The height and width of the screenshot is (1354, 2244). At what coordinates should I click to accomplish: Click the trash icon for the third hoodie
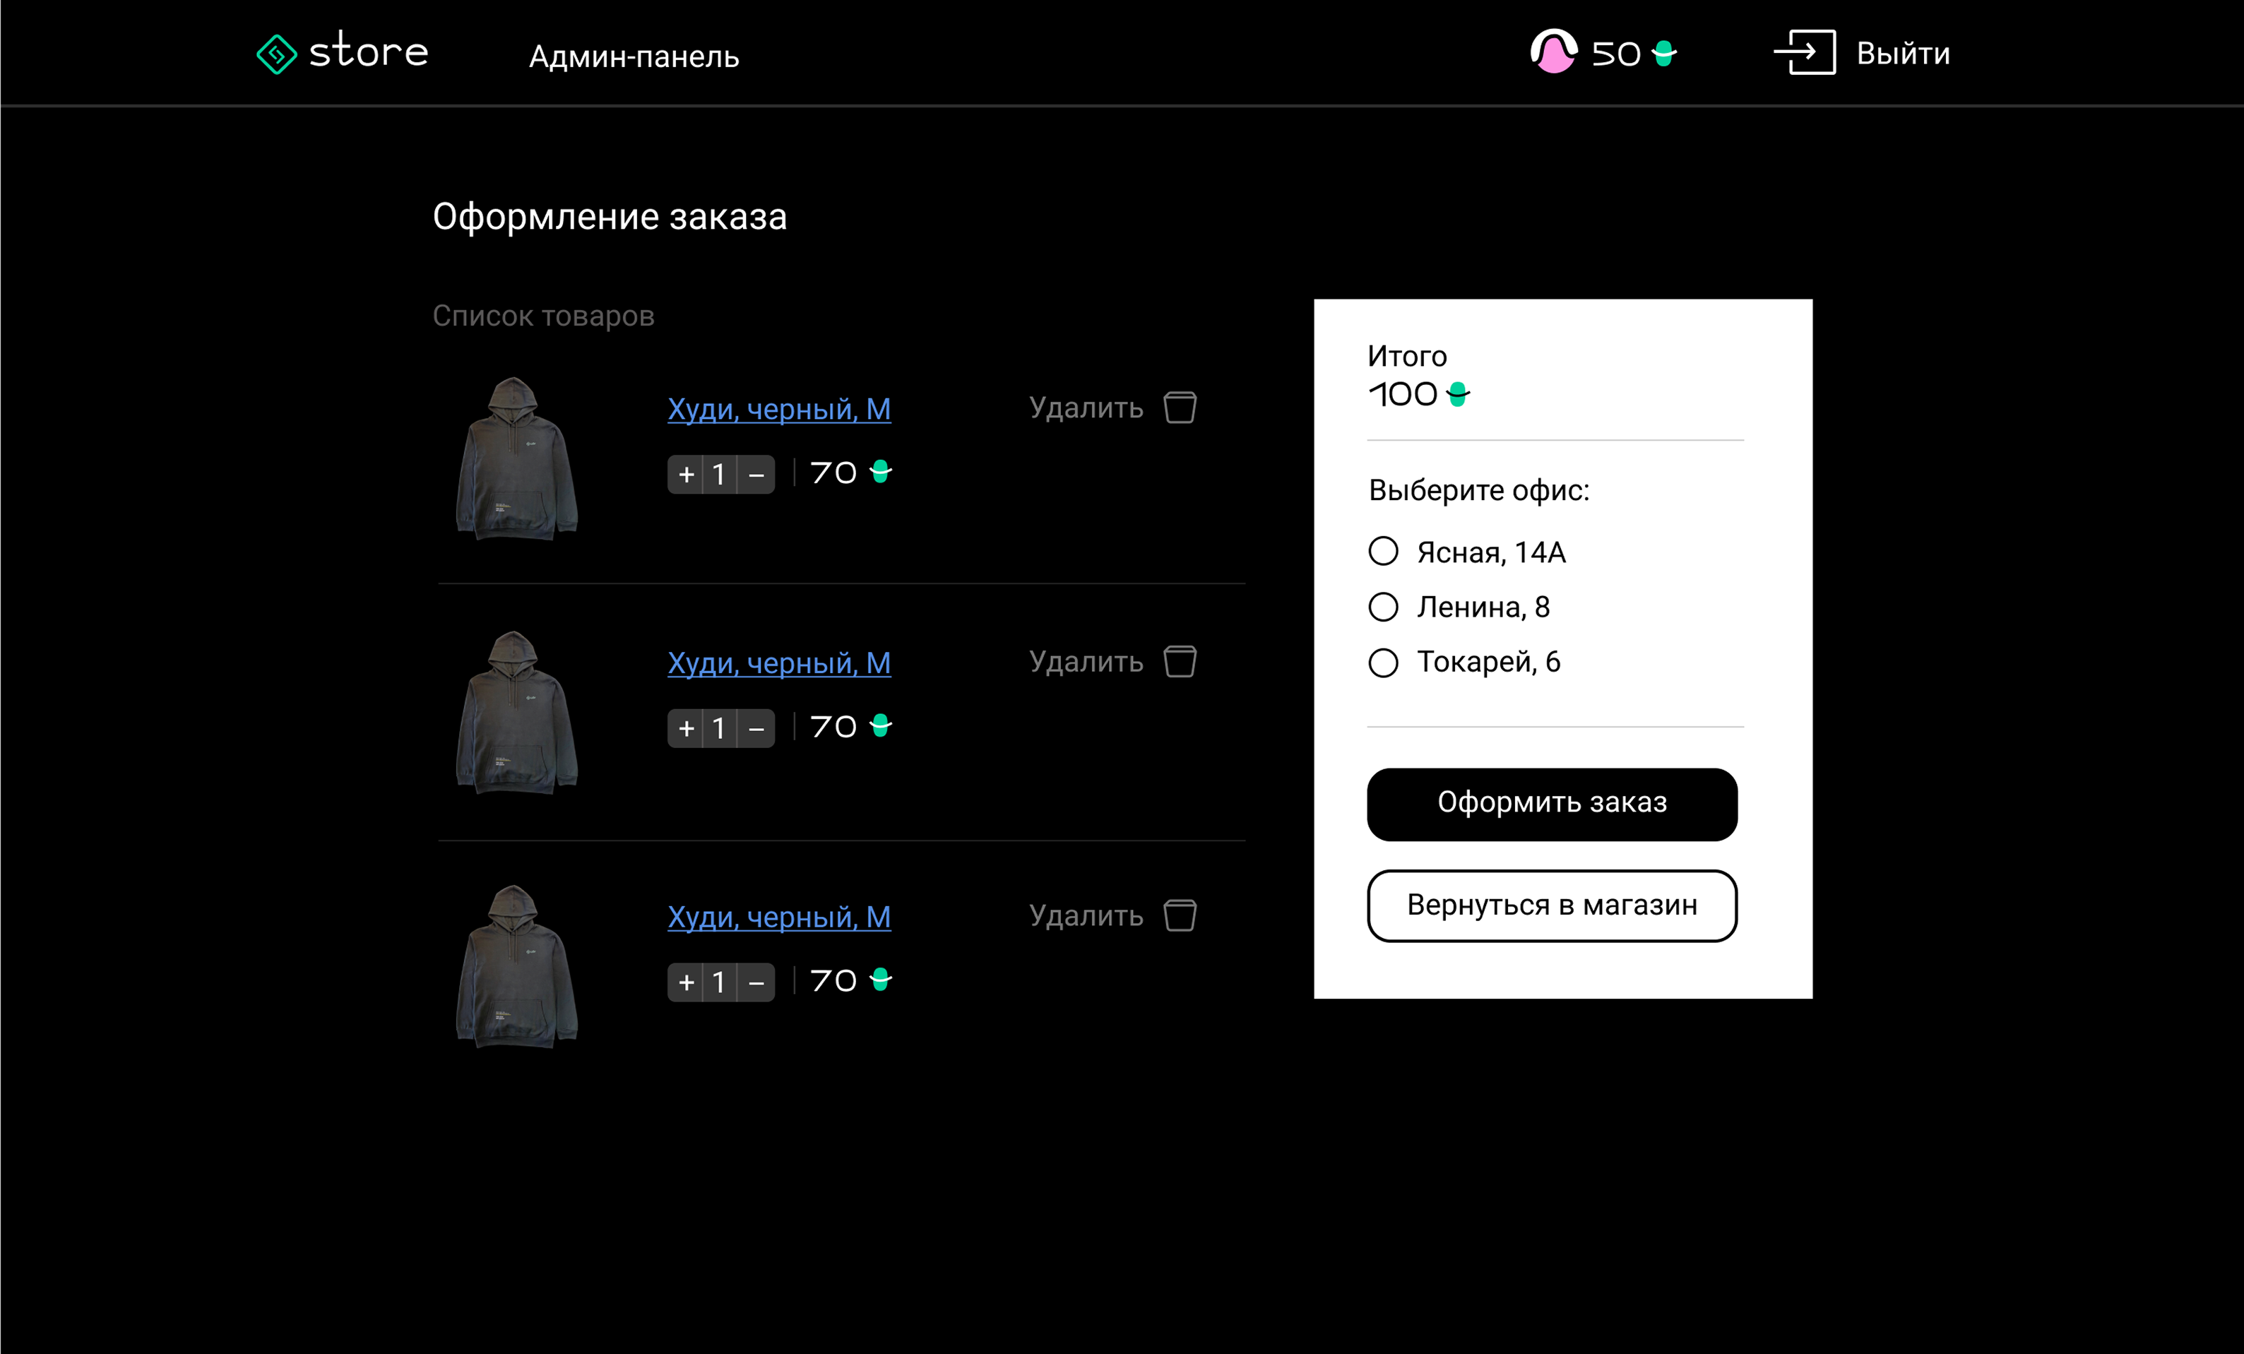(1180, 915)
